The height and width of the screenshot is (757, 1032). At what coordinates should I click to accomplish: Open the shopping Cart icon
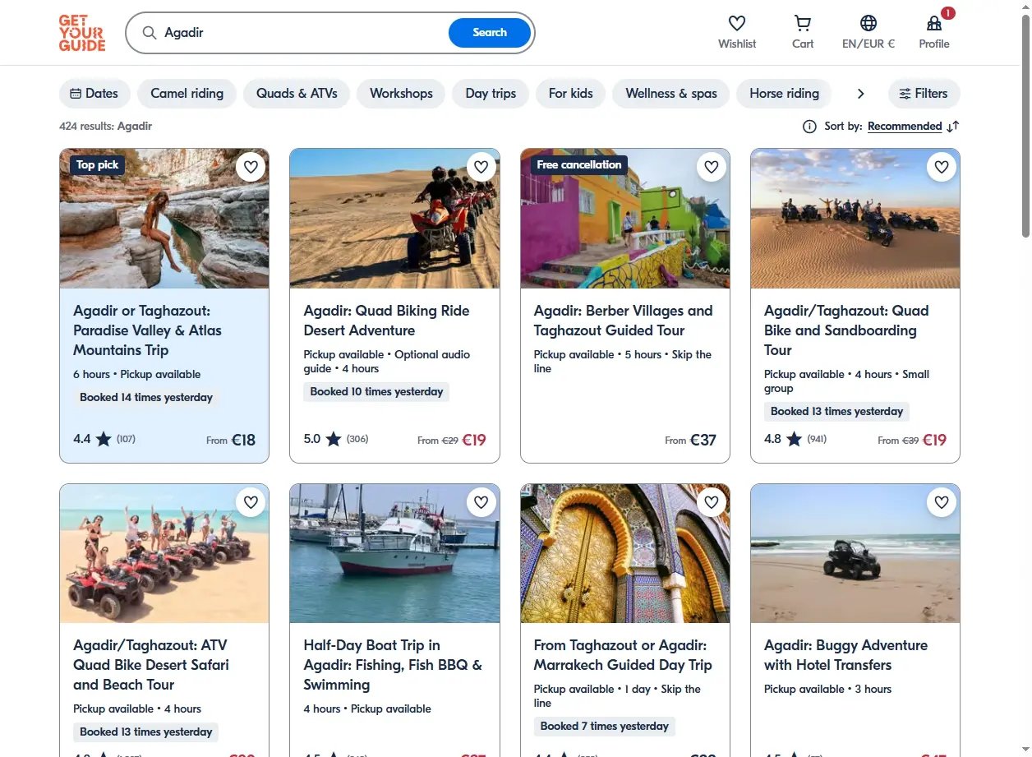pyautogui.click(x=803, y=23)
